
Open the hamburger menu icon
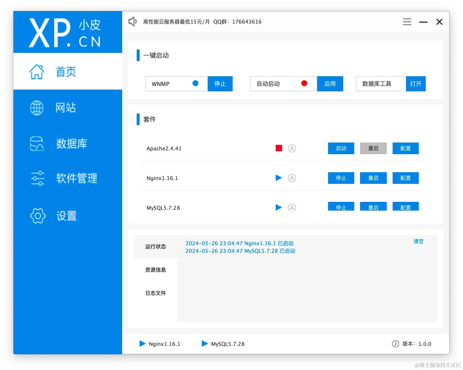[407, 22]
